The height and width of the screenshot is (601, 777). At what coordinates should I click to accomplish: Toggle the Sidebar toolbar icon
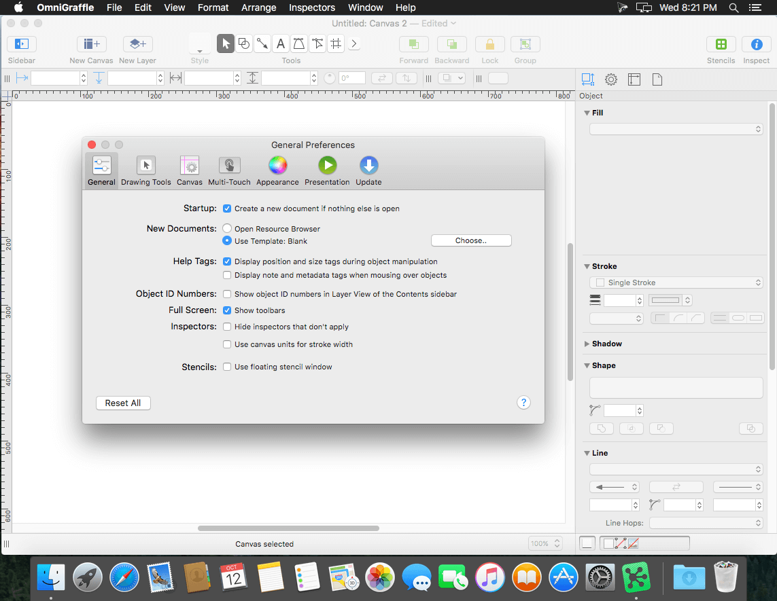click(x=21, y=44)
